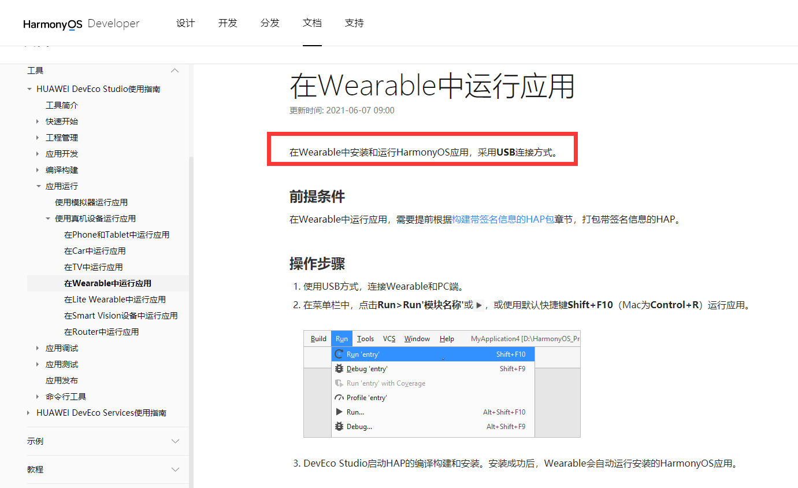Click the 前提条件 heading

click(317, 197)
